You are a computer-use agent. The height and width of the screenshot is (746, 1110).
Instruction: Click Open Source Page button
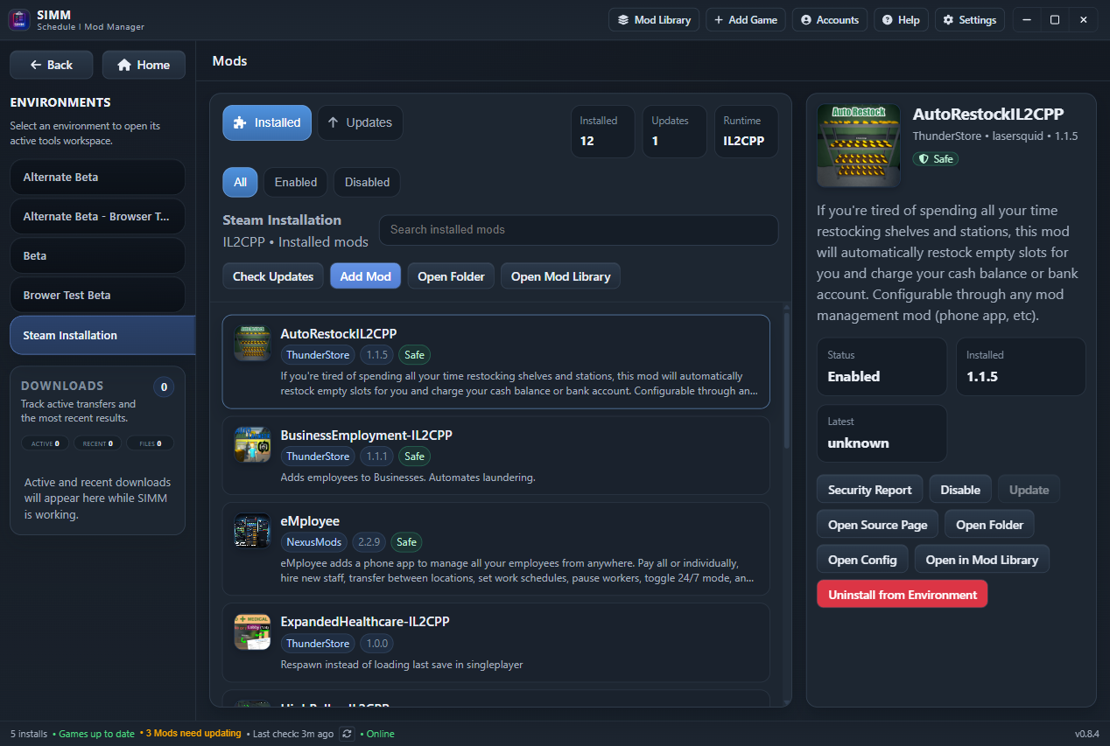pyautogui.click(x=877, y=525)
